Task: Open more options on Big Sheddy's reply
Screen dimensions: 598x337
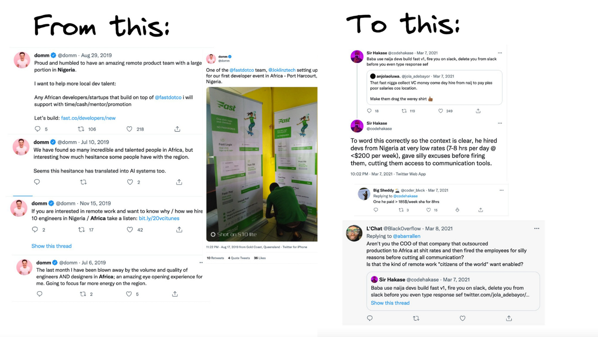Action: click(x=501, y=190)
